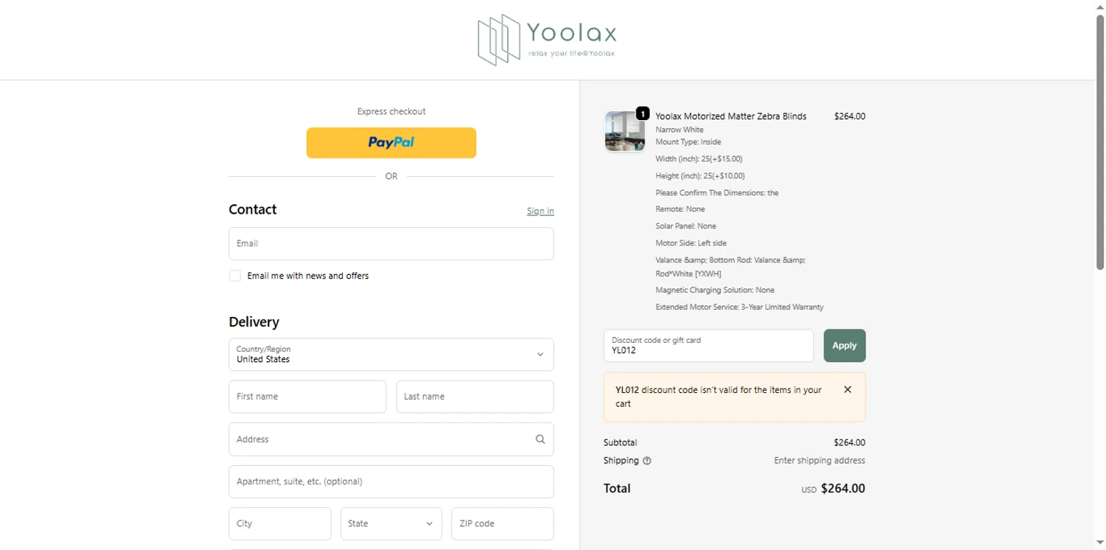Click the First name field
Viewport: 1106px width, 550px height.
click(307, 397)
